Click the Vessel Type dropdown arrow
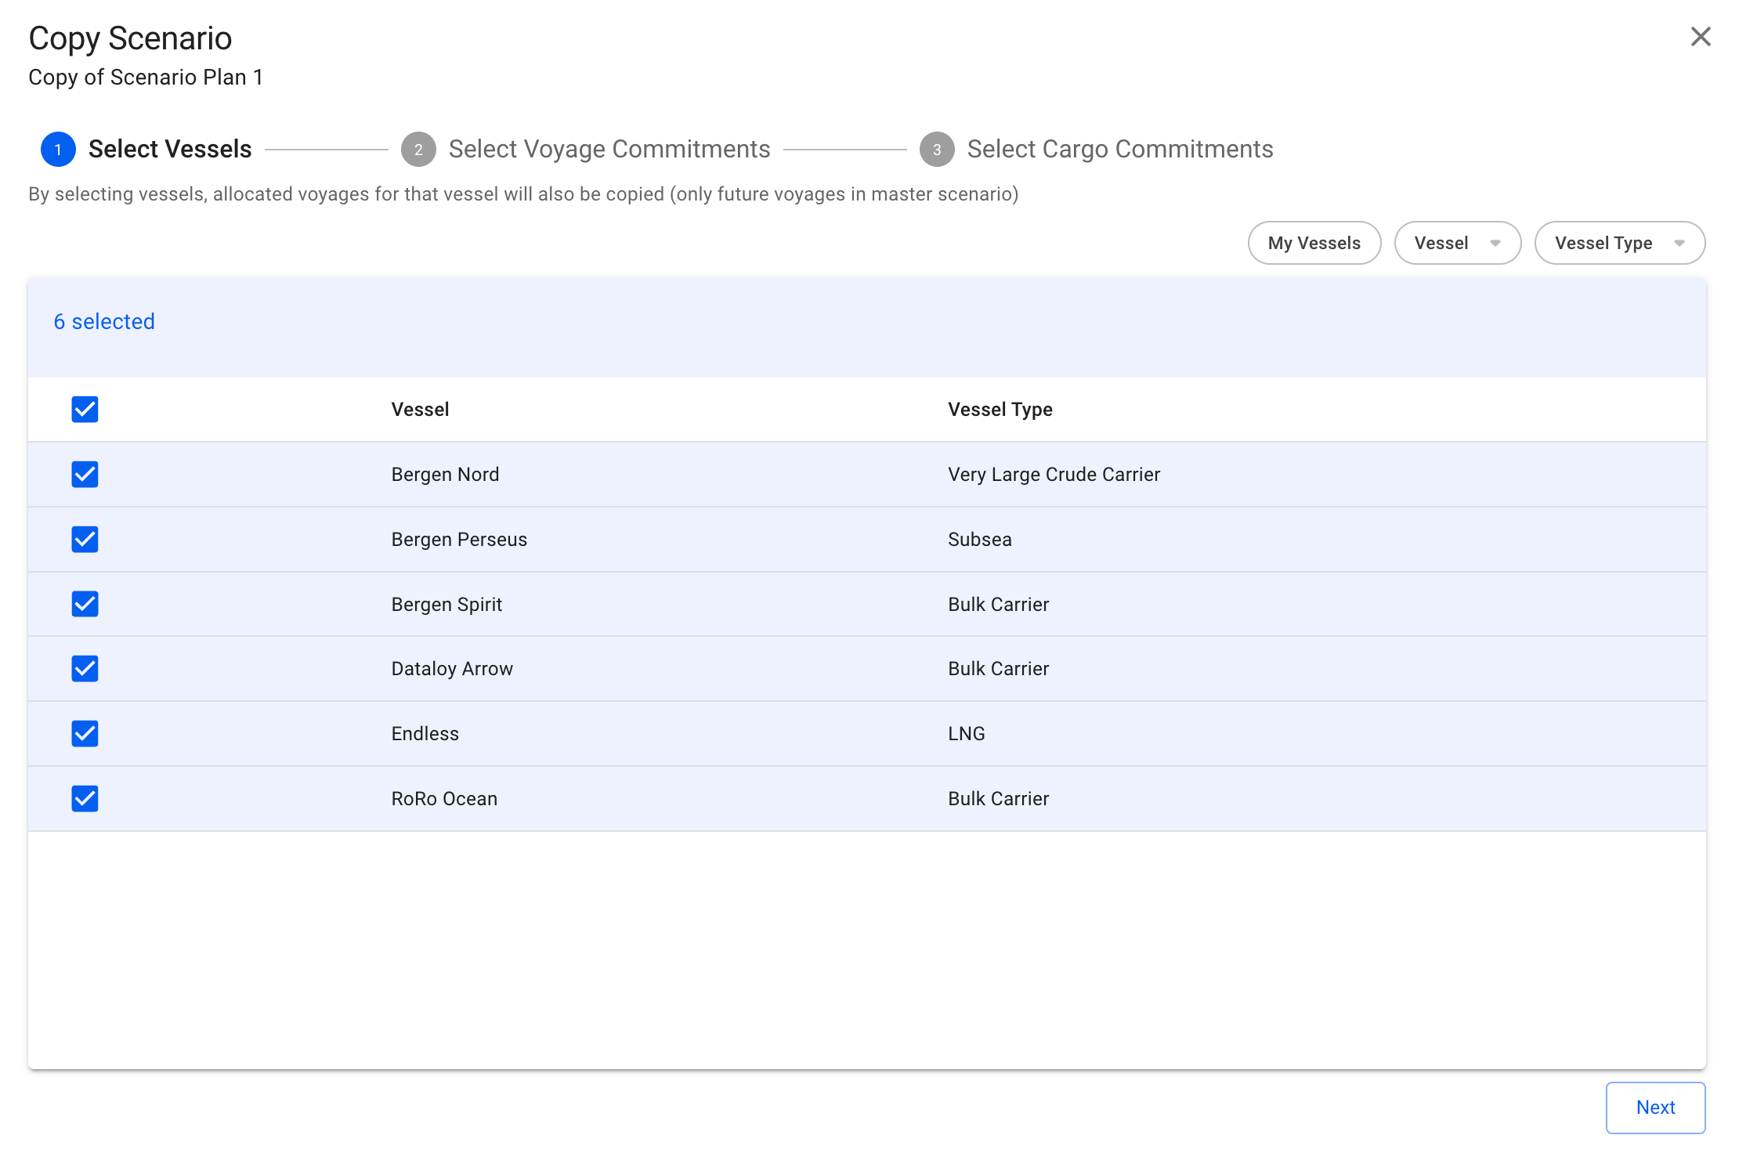The image size is (1739, 1153). click(1679, 244)
